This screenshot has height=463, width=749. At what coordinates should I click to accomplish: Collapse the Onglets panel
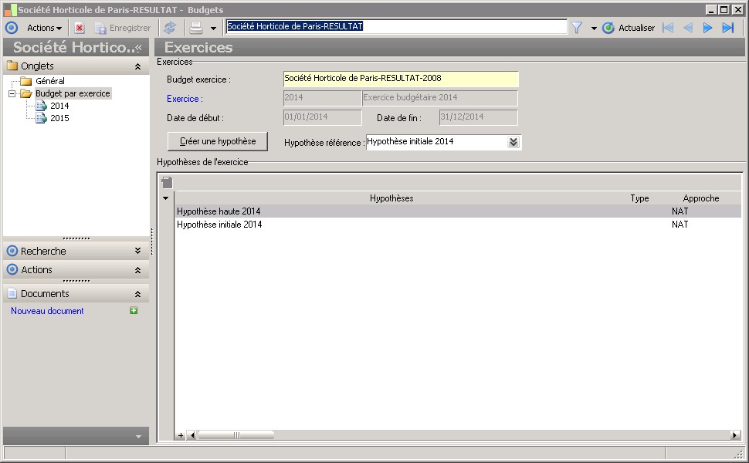tap(137, 66)
